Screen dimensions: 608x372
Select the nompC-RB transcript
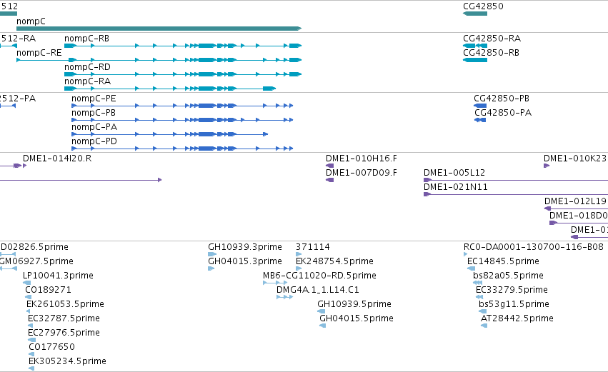pos(183,46)
